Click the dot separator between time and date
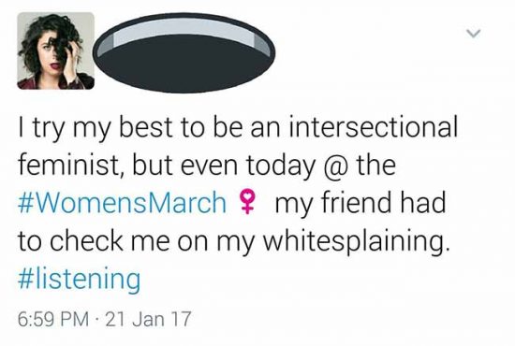 click(x=96, y=319)
